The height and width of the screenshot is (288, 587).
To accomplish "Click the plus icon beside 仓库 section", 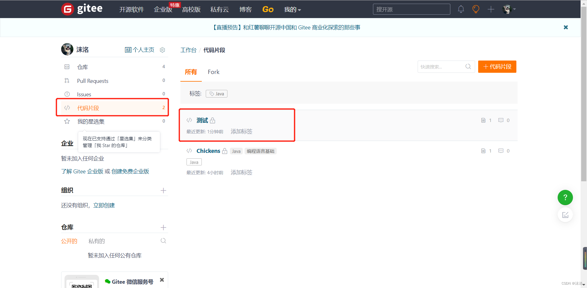I will coord(163,227).
